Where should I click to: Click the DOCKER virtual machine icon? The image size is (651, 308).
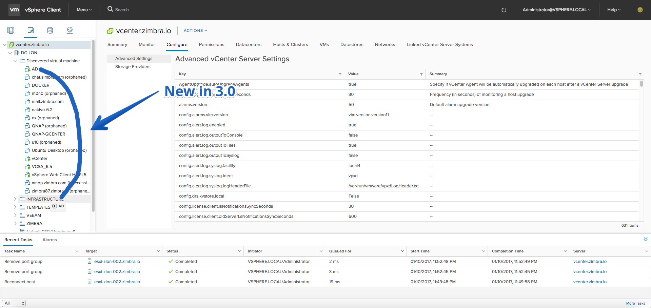[27, 85]
